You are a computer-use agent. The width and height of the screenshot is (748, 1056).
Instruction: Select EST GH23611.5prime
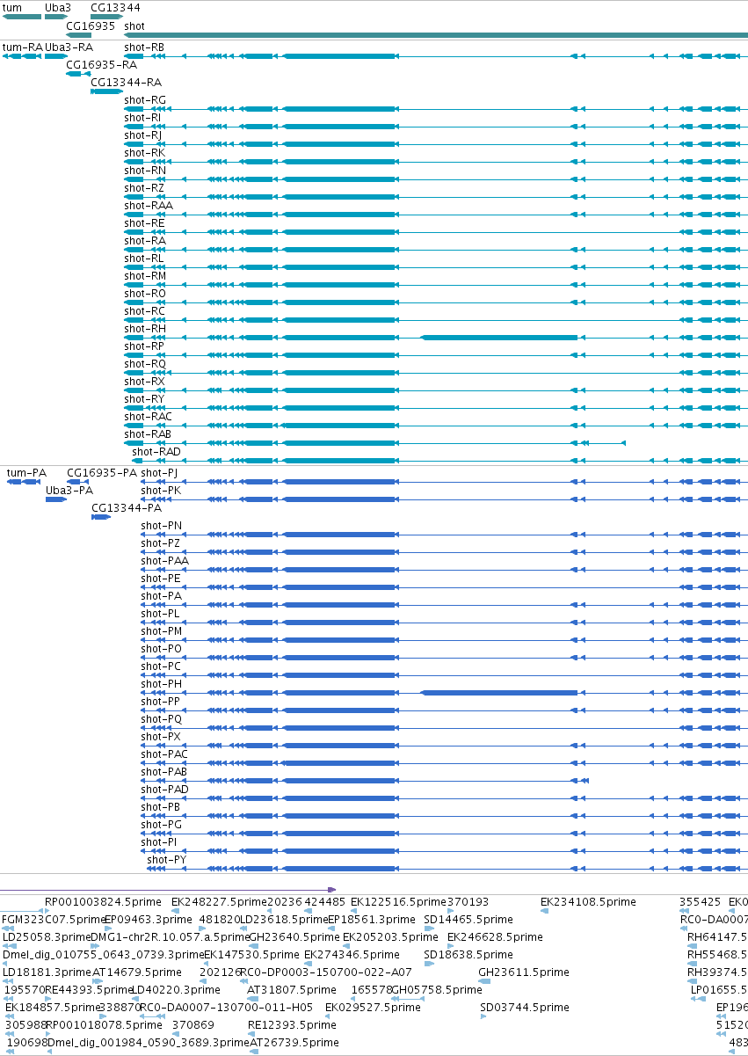pyautogui.click(x=523, y=972)
